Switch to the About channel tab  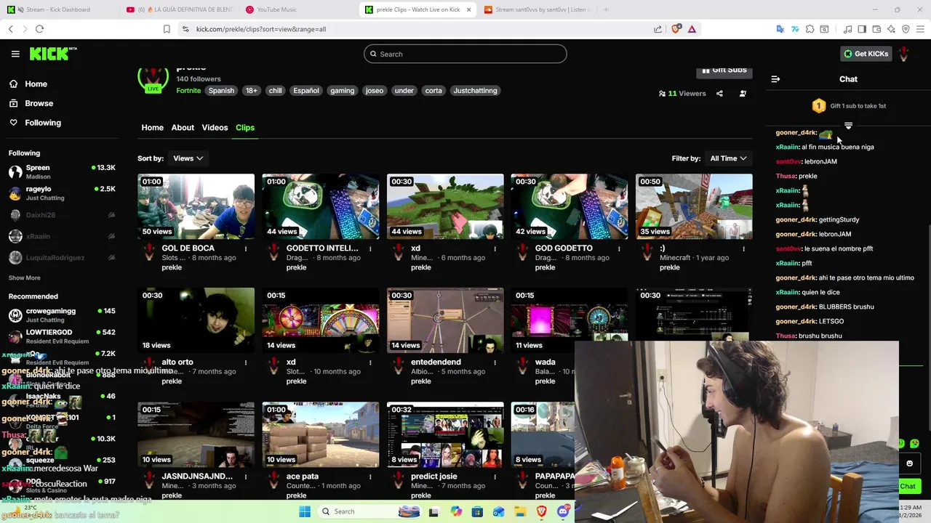click(x=183, y=128)
